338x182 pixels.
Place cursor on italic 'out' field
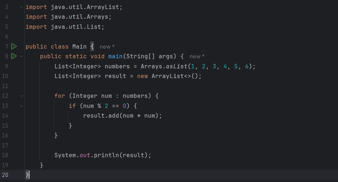(x=85, y=155)
